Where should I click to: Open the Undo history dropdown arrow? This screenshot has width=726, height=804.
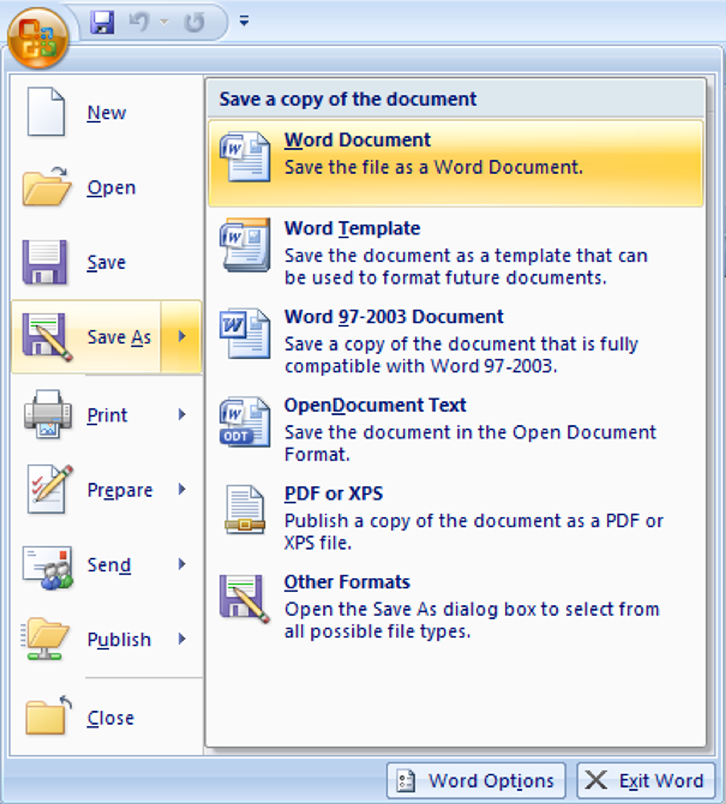pyautogui.click(x=164, y=21)
